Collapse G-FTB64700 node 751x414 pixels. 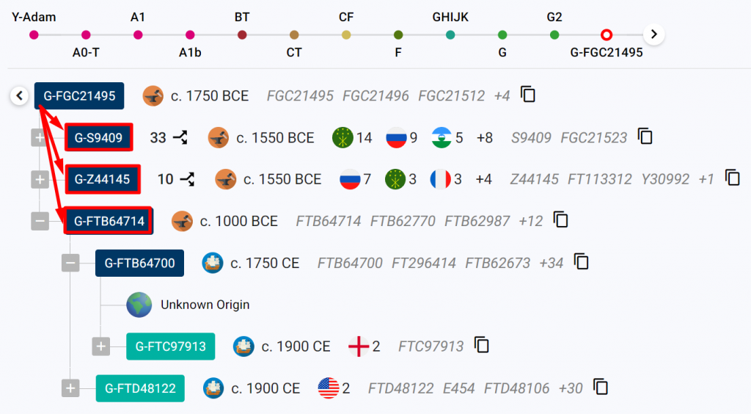click(x=70, y=262)
